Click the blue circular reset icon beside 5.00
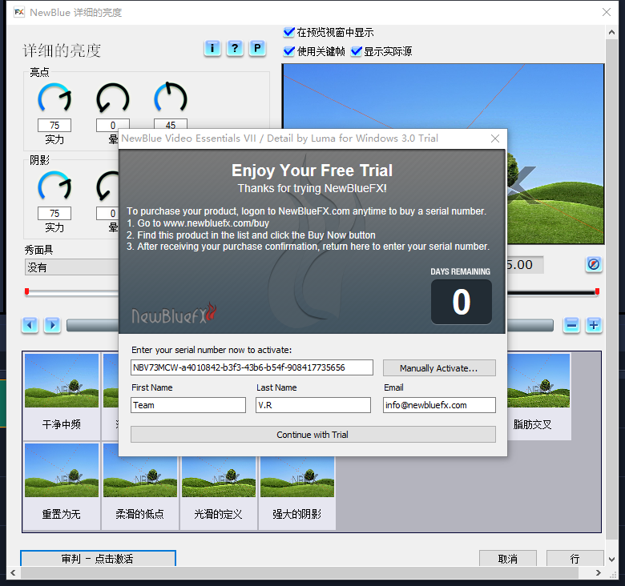The image size is (625, 586). pos(594,264)
